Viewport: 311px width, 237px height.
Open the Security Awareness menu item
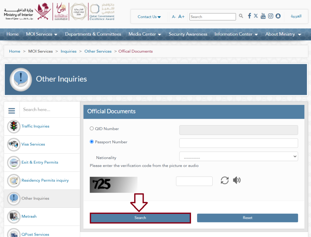click(x=188, y=34)
